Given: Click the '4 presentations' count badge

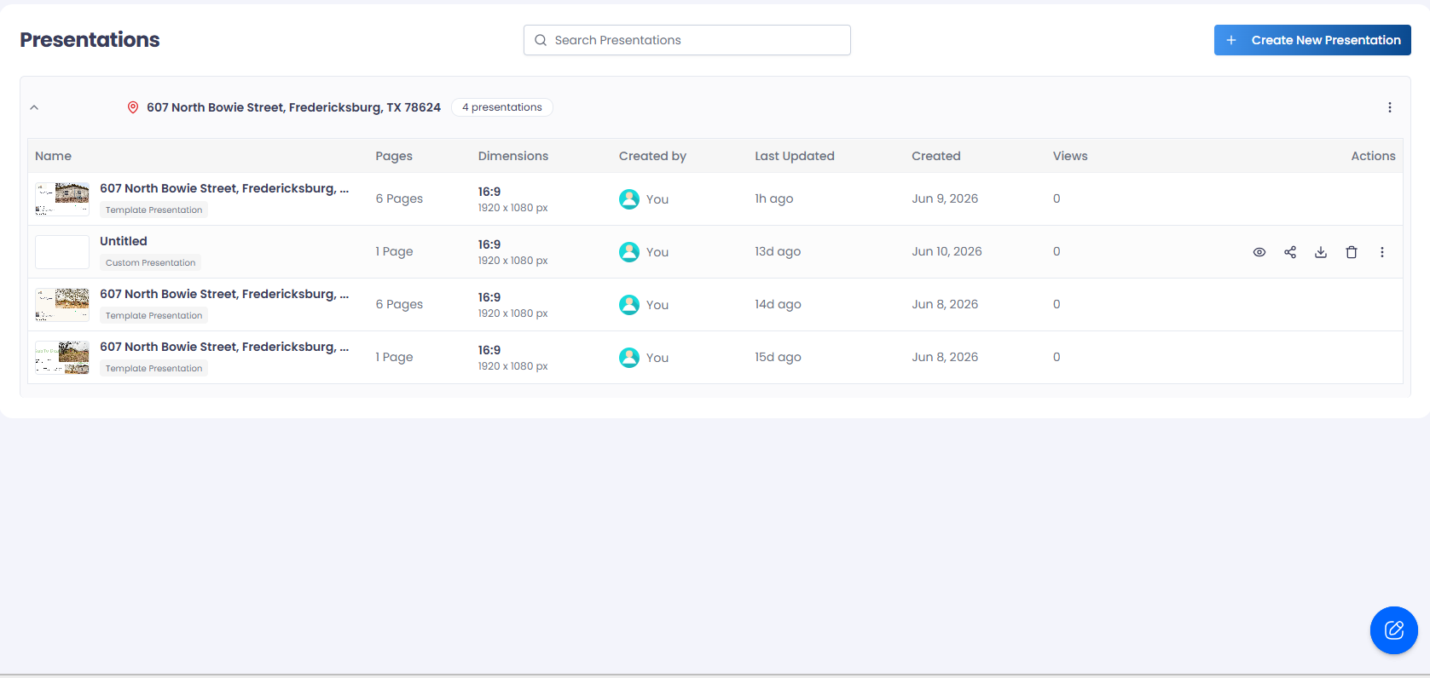Looking at the screenshot, I should pyautogui.click(x=502, y=107).
